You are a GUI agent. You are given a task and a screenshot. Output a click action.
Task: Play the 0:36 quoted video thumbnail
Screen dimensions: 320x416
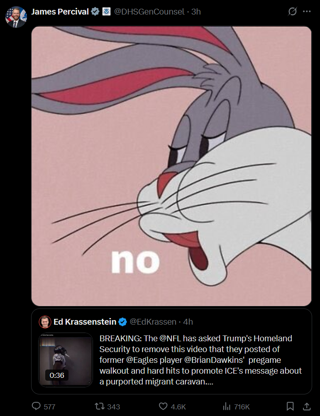pos(66,360)
